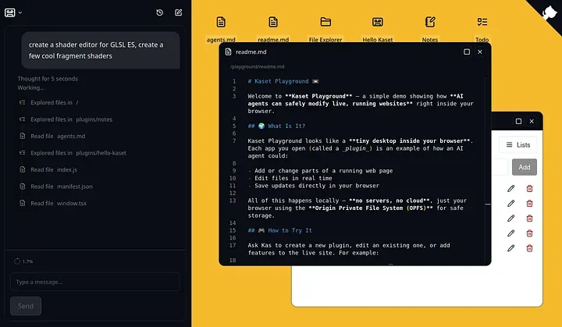The width and height of the screenshot is (562, 327).
Task: Edit the second todo item with pencil icon
Action: pos(511,204)
